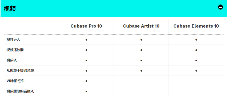Viewport: 228px width, 101px height.
Task: Select the Cubase Pro 10 column header
Action: pos(86,26)
